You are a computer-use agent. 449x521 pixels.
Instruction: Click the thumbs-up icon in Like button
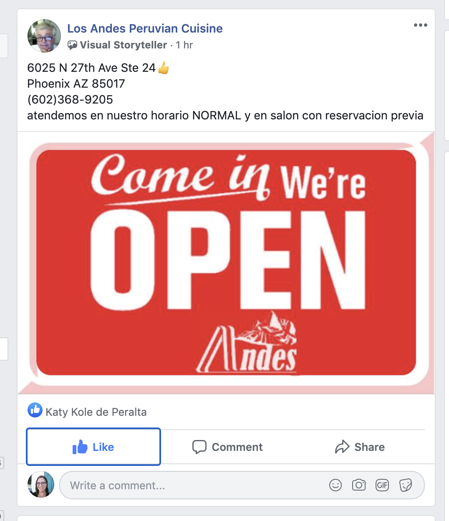point(80,447)
